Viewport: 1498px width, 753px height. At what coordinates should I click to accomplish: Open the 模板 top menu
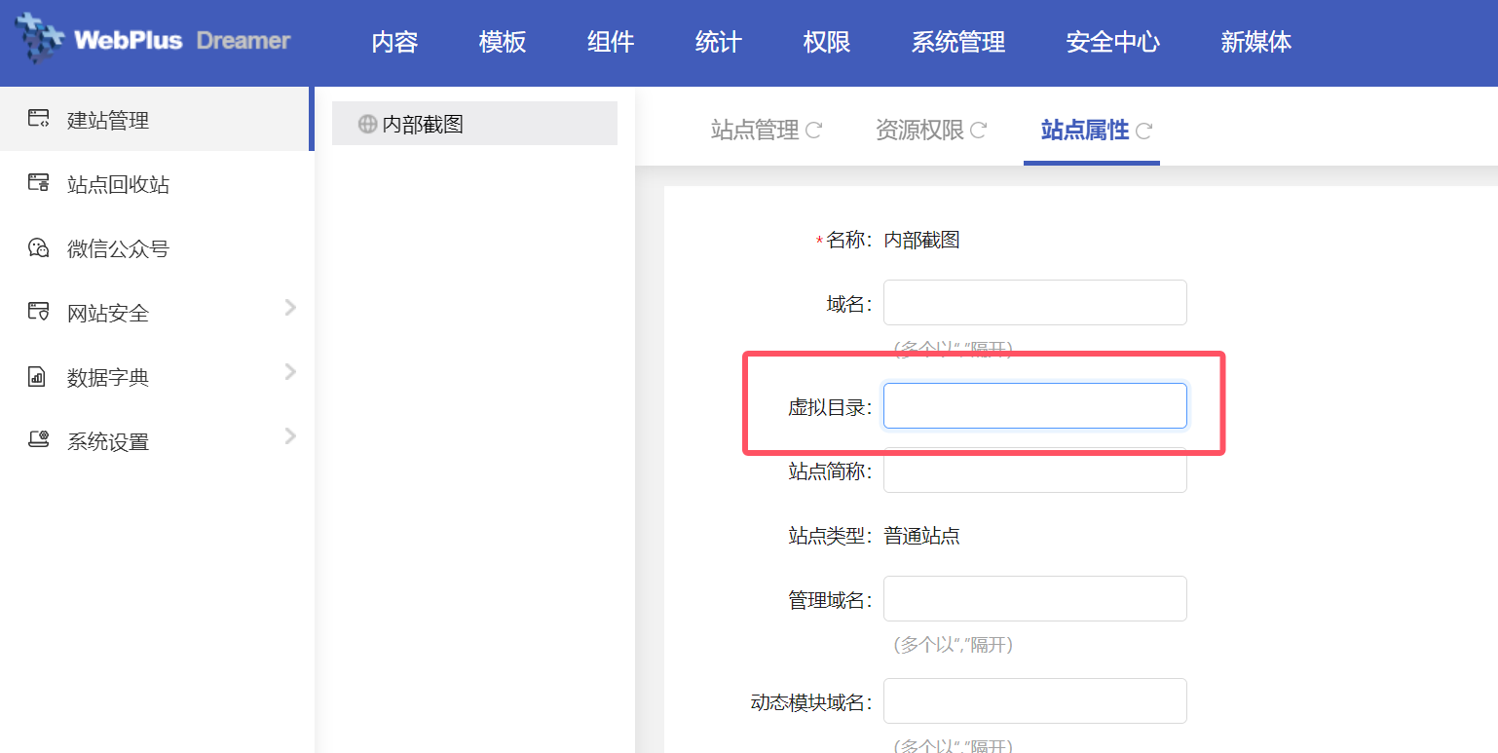[503, 42]
